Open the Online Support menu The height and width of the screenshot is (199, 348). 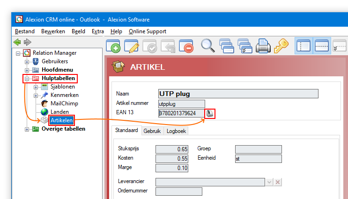click(x=148, y=31)
